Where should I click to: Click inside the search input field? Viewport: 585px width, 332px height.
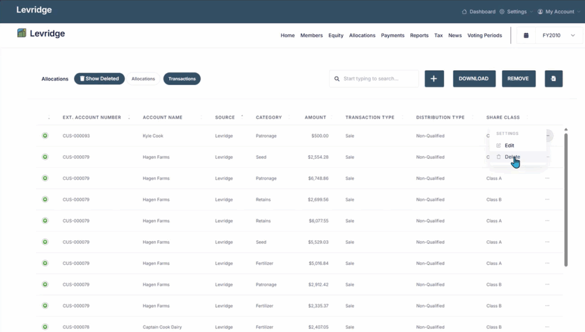pos(374,78)
